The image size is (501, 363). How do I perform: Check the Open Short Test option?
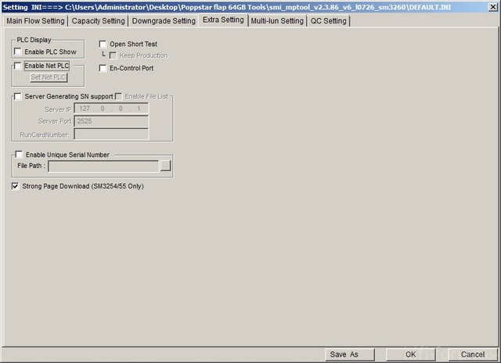(x=103, y=45)
